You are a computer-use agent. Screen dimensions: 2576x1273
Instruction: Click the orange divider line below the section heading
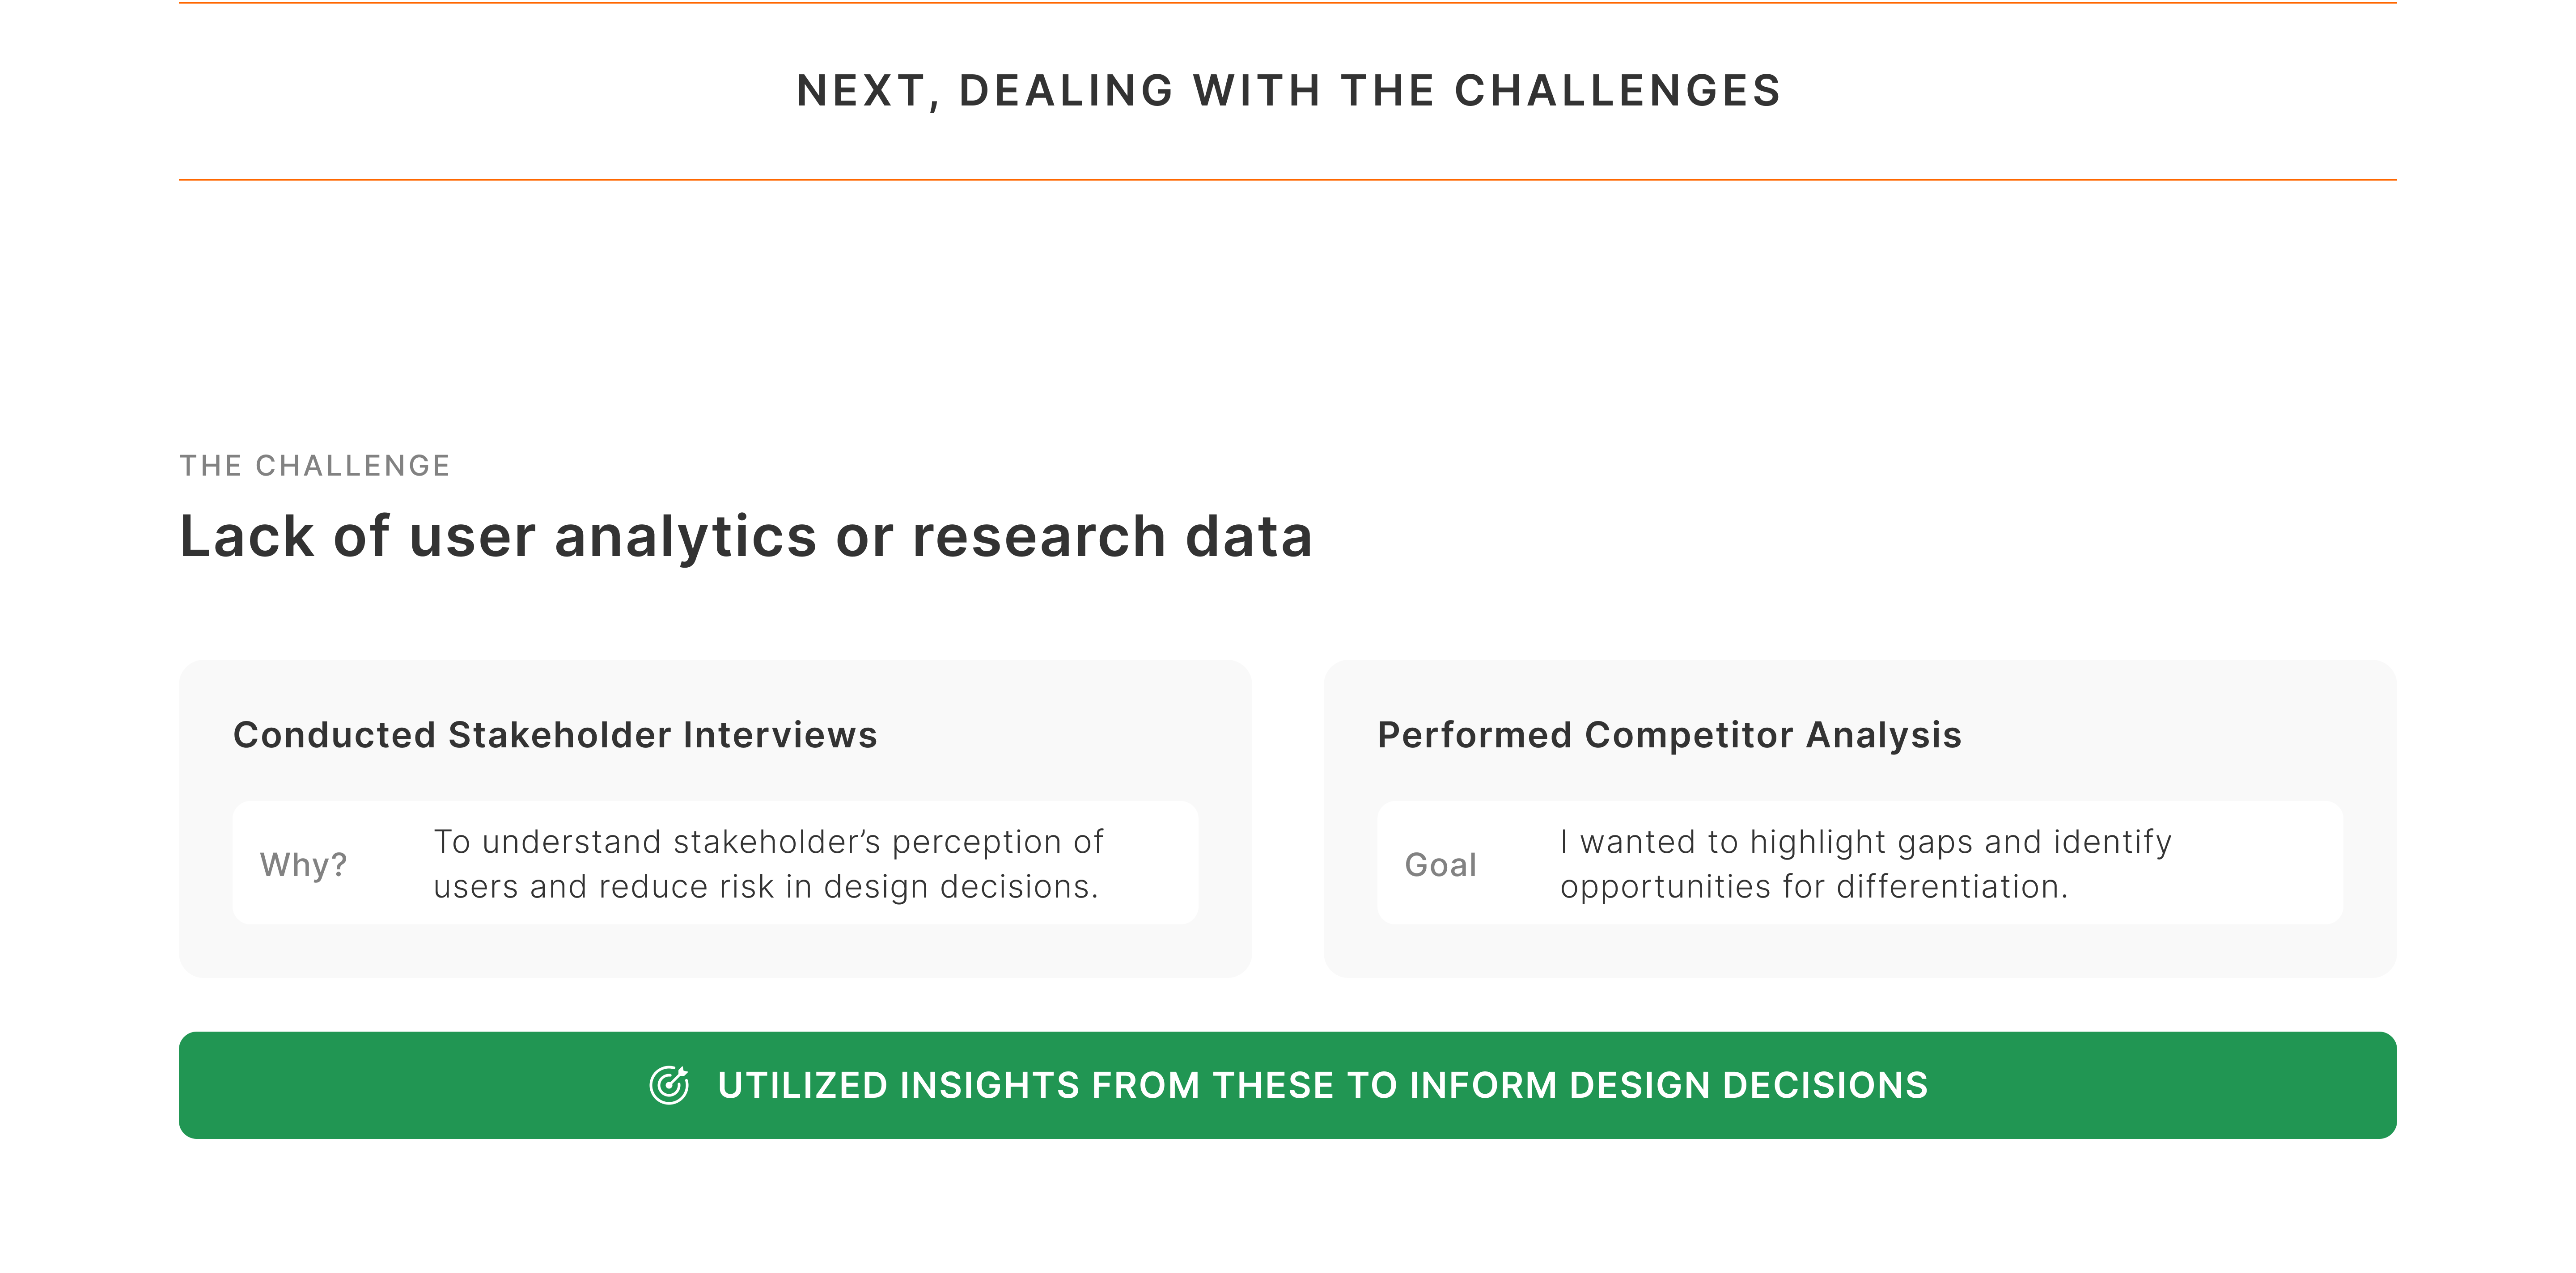pyautogui.click(x=1288, y=180)
